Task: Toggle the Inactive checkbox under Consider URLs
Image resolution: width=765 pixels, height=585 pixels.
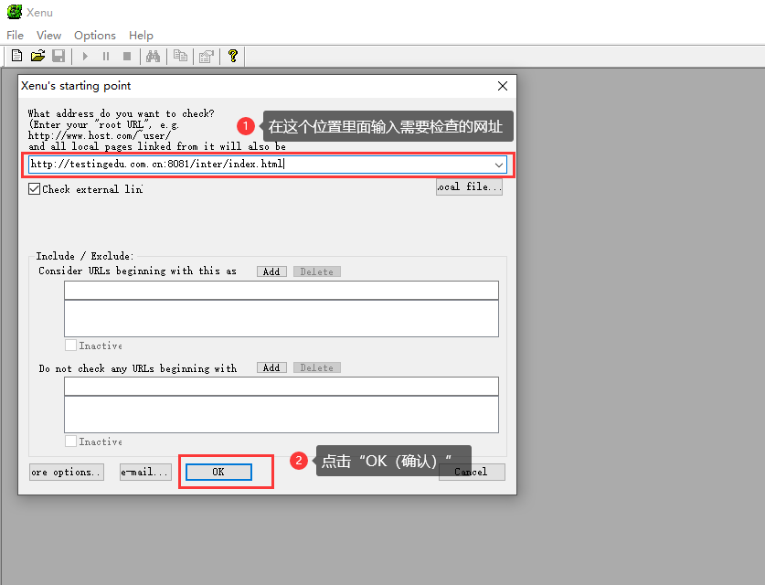Action: pos(70,346)
